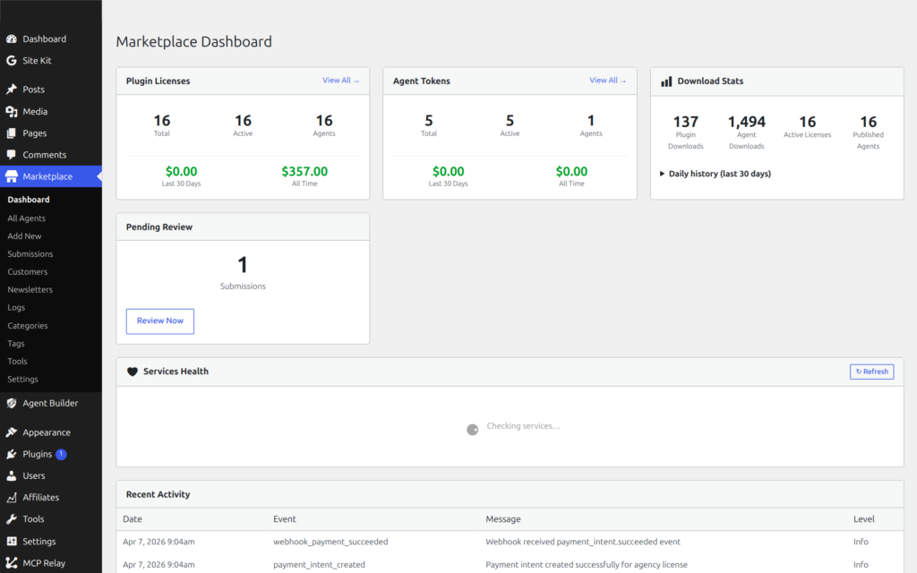Open Categories submenu item

click(28, 326)
